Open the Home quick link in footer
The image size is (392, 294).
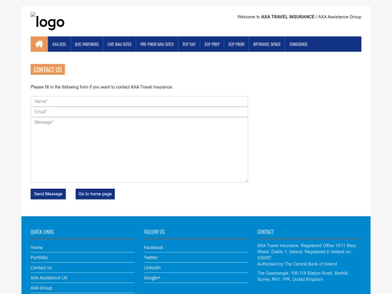click(x=36, y=248)
